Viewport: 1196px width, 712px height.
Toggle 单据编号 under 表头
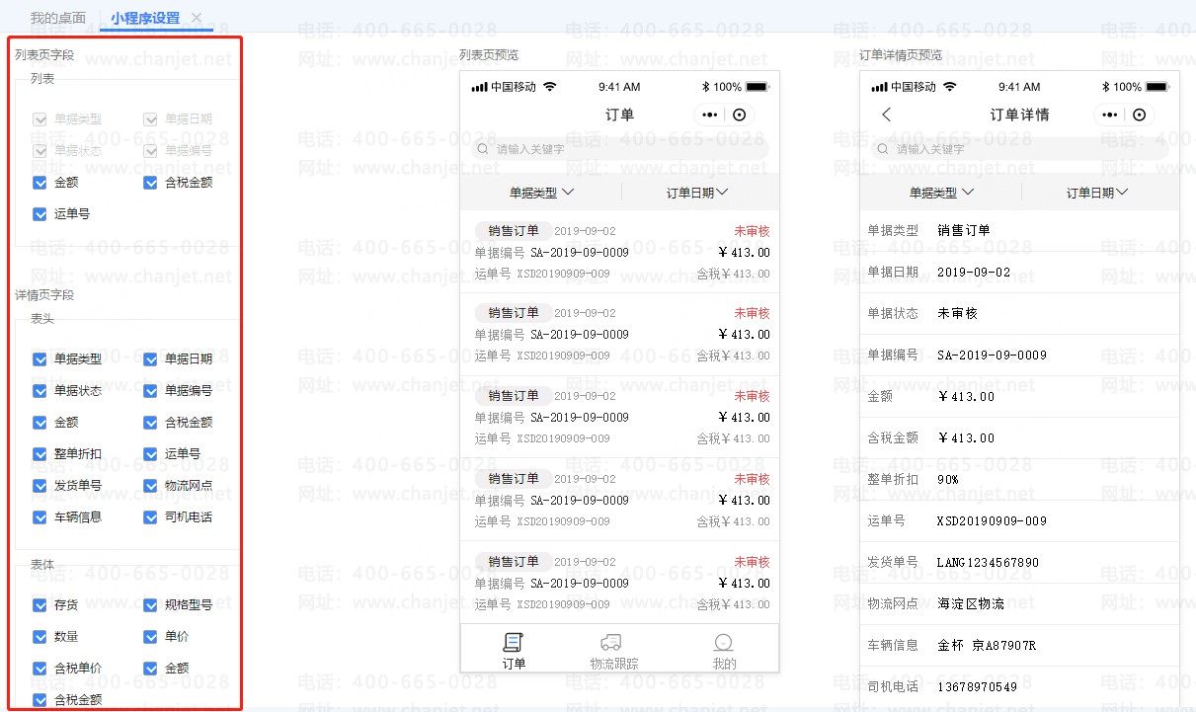point(150,391)
